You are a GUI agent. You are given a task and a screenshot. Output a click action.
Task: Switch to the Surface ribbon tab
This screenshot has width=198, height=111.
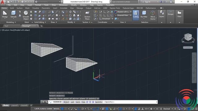[19, 8]
